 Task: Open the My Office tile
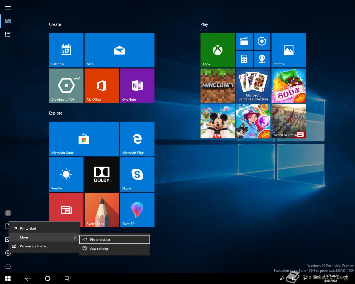point(102,86)
